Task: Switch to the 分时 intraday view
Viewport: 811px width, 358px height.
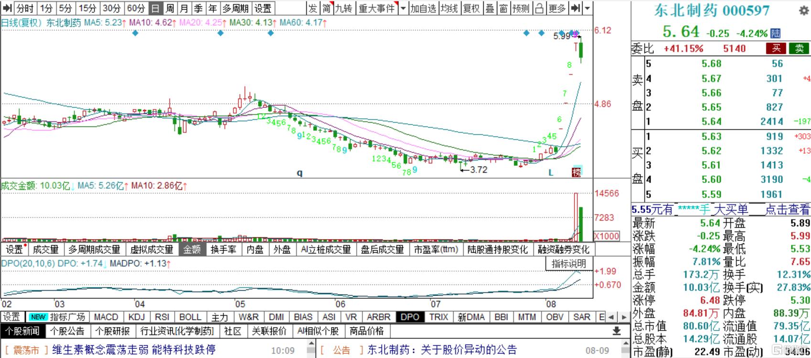Action: pyautogui.click(x=25, y=8)
